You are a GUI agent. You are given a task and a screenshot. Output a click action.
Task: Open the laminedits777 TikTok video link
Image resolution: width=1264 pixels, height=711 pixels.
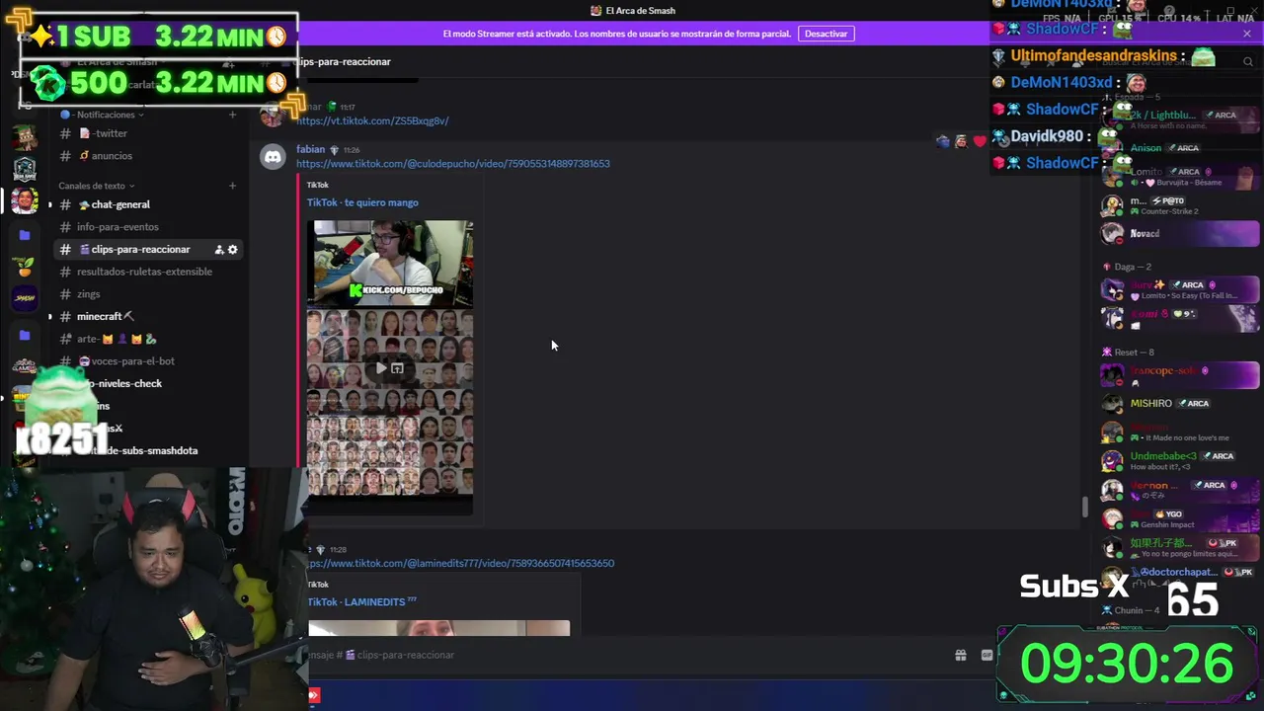[x=460, y=563]
